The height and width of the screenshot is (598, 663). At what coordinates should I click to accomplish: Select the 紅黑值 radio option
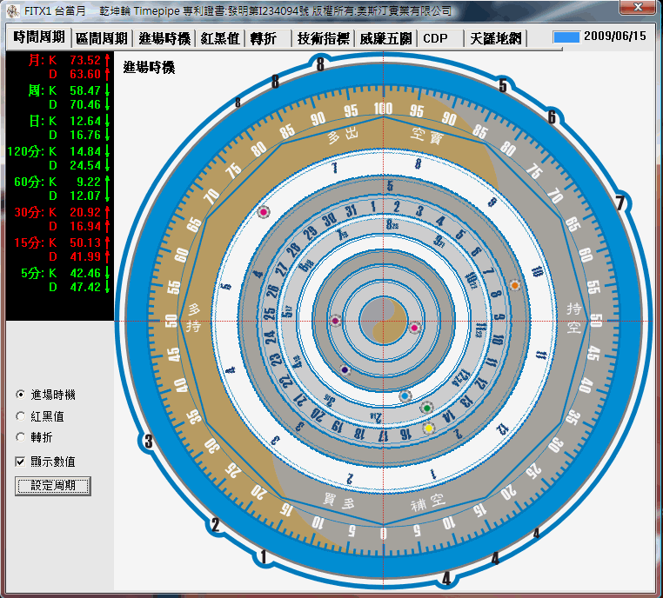point(21,416)
